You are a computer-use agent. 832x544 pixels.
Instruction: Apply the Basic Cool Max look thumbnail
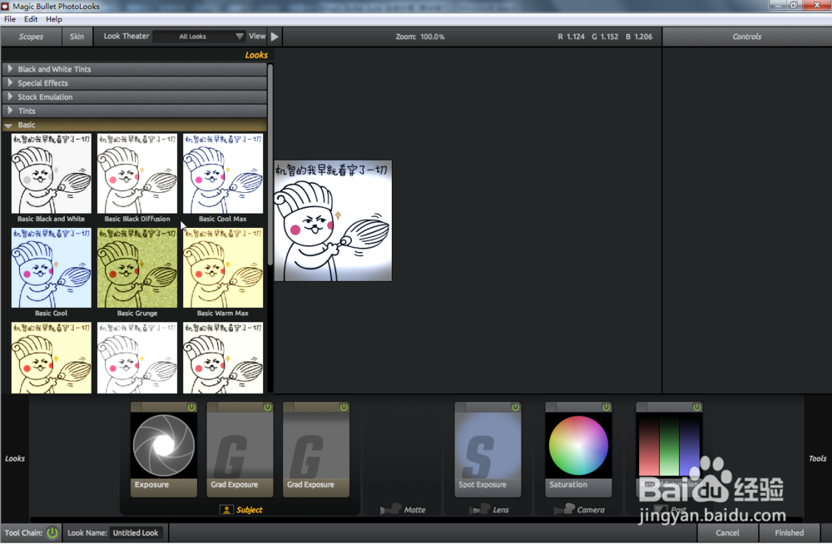click(223, 172)
